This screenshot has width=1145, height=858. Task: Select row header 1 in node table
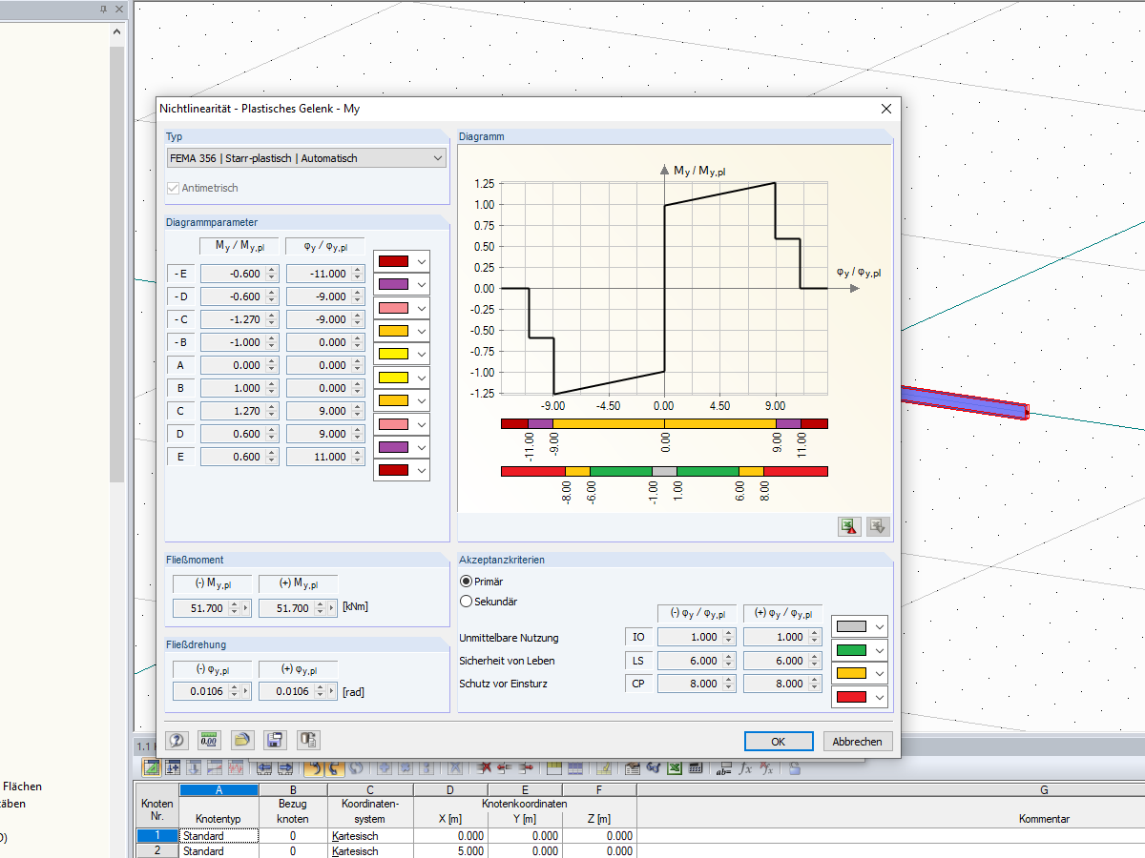[x=156, y=836]
